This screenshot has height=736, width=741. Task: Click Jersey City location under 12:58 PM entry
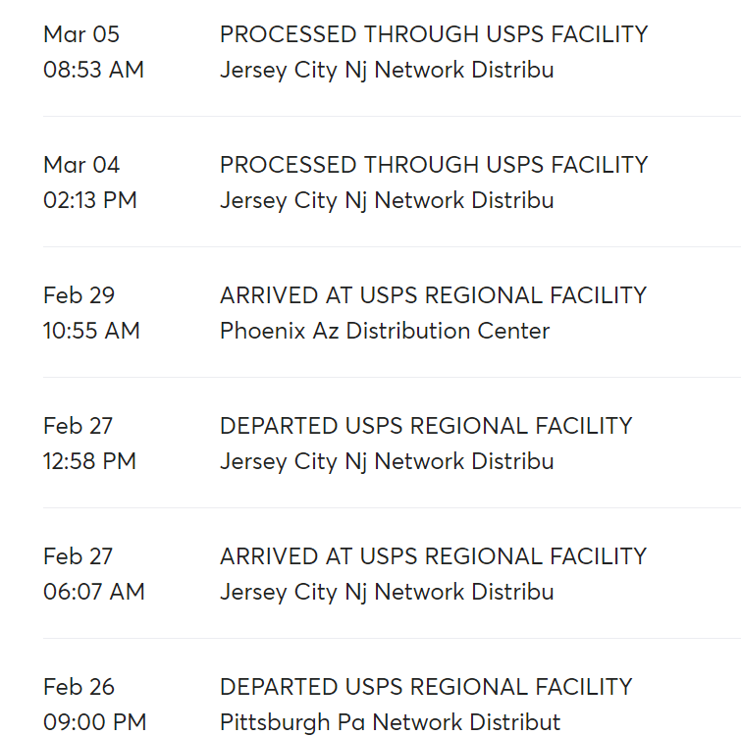coord(387,462)
